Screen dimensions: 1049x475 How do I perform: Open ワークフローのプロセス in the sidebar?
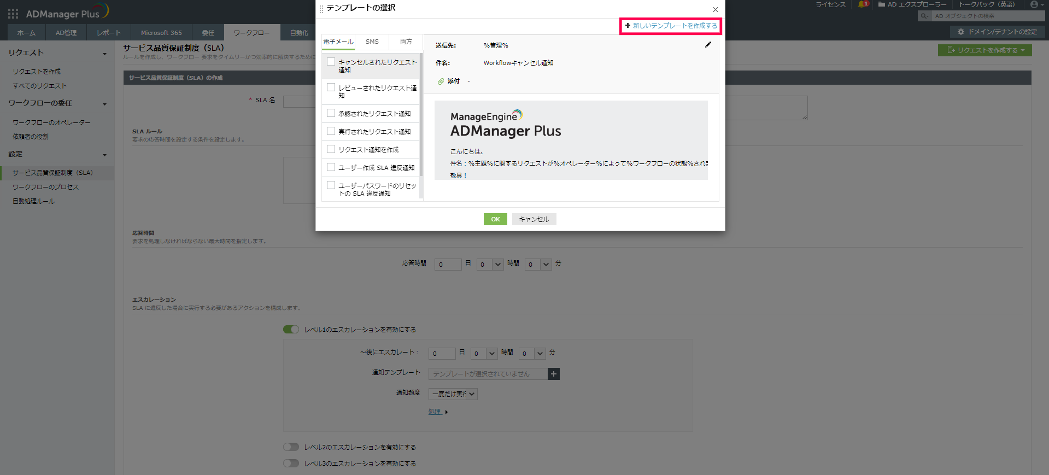(45, 187)
